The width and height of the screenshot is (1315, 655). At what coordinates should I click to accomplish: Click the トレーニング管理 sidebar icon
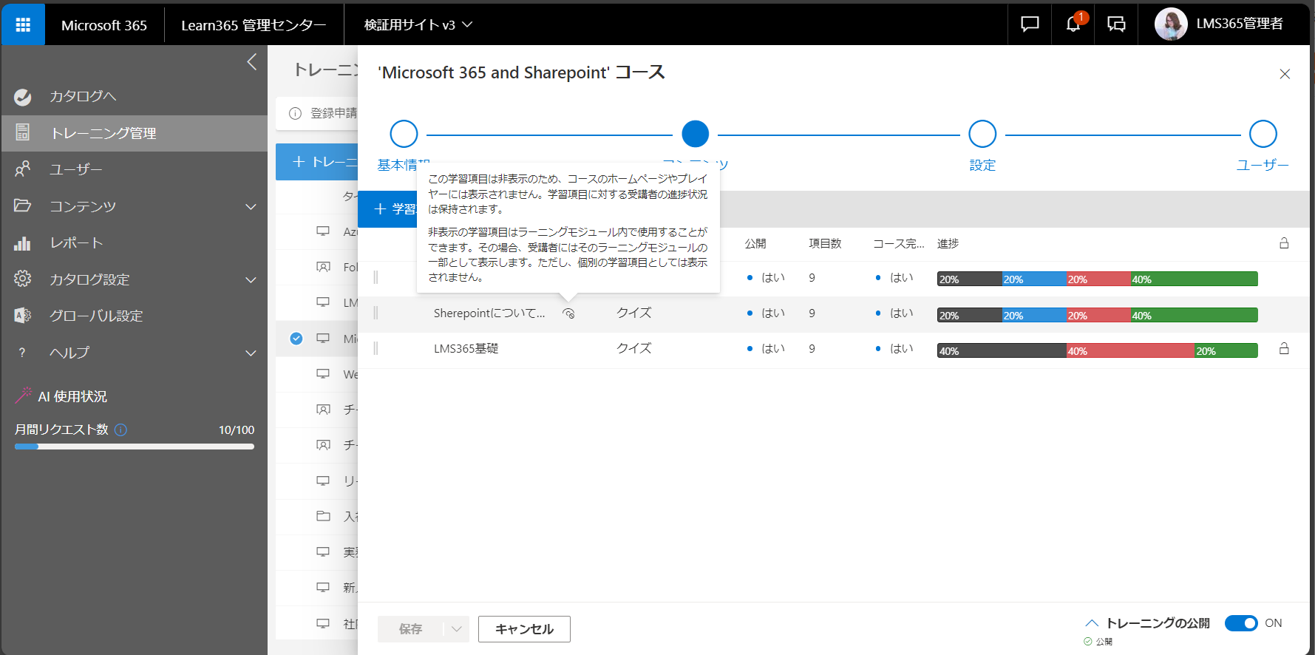click(23, 132)
